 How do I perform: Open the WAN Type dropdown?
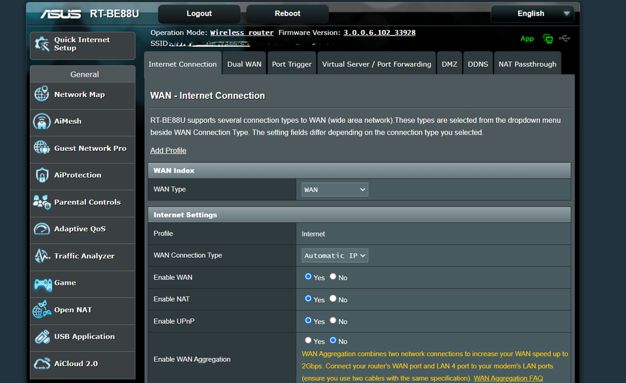[x=335, y=190]
